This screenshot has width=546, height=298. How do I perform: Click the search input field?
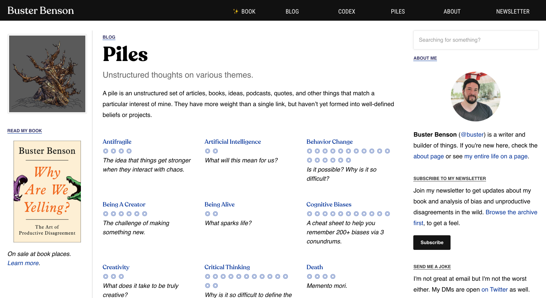pos(476,40)
